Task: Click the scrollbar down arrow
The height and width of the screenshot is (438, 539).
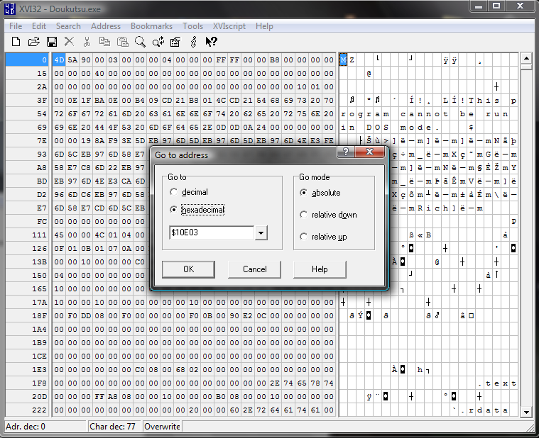Action: pos(526,412)
